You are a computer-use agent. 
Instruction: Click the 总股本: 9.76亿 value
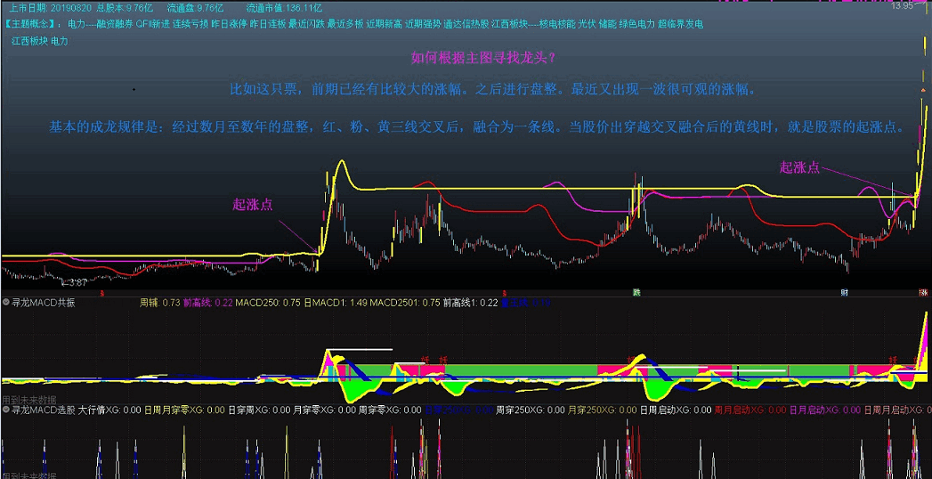[x=125, y=8]
